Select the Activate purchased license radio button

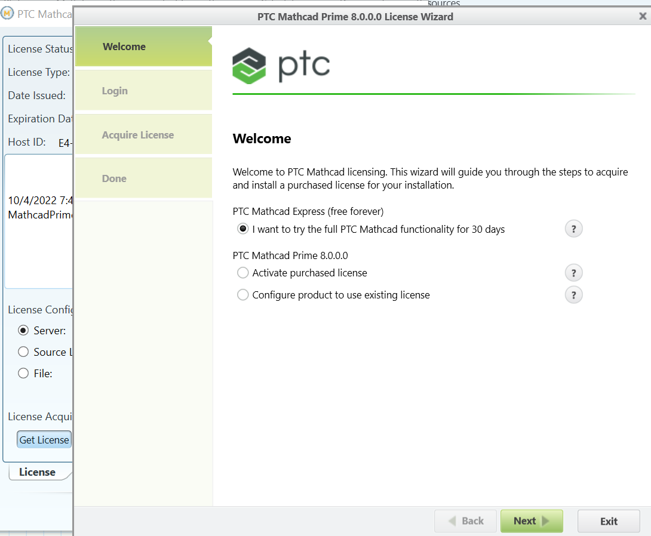(x=242, y=272)
